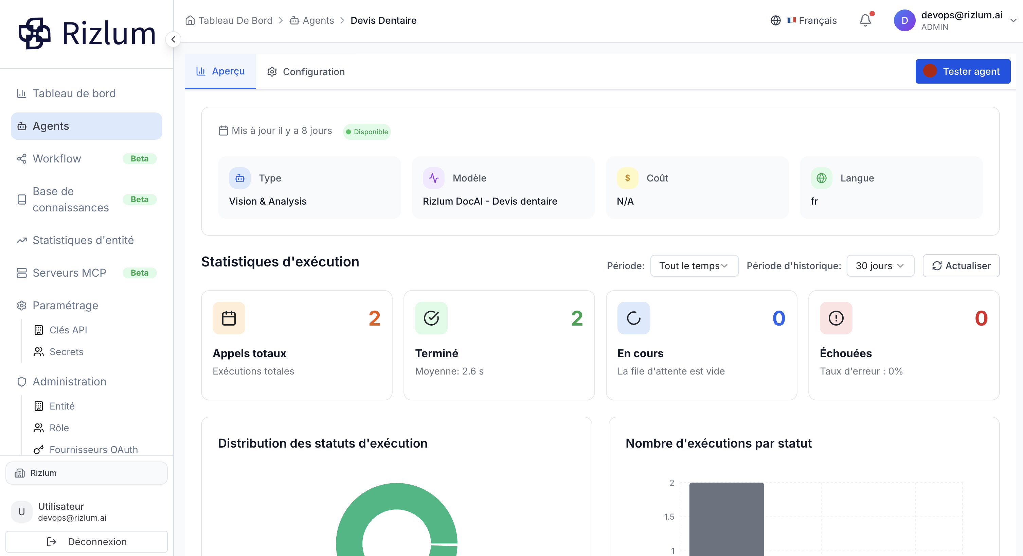
Task: Click the Rizlum logo icon
Action: (35, 33)
